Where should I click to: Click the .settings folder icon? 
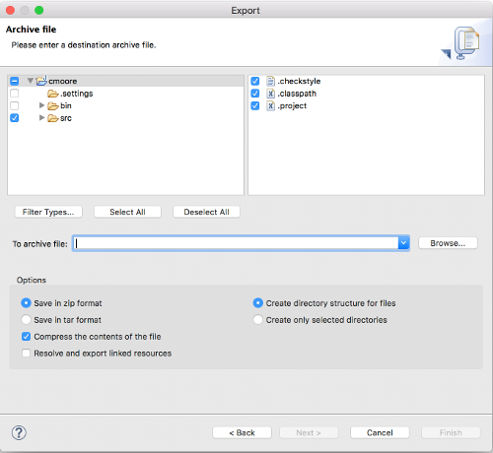coord(53,94)
